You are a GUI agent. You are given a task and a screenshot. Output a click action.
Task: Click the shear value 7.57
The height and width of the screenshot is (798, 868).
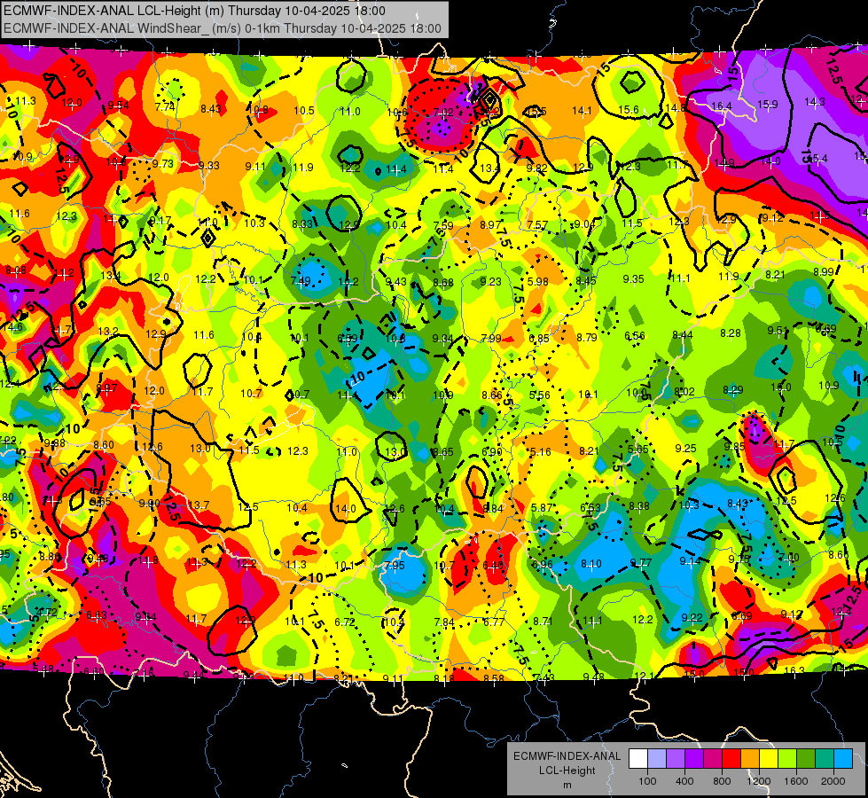click(x=537, y=225)
